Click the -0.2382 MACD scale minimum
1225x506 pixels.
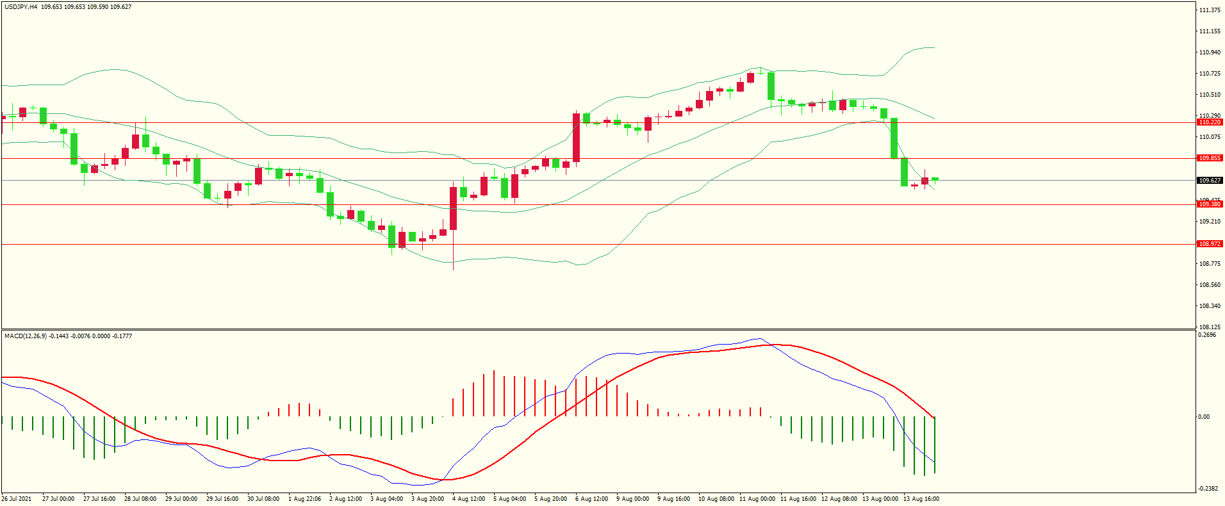1208,488
